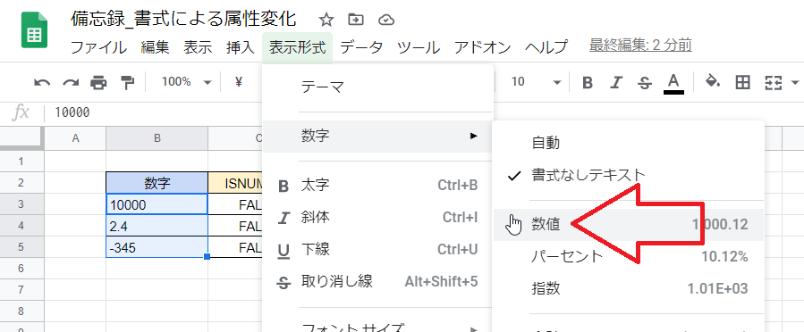Close the 表示形式 menu

pyautogui.click(x=297, y=47)
